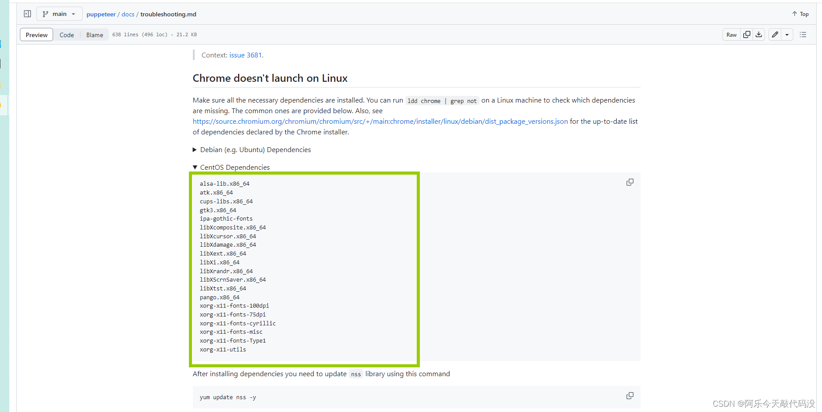The width and height of the screenshot is (822, 412).
Task: Click the libXext.x86_64 line
Action: click(223, 253)
